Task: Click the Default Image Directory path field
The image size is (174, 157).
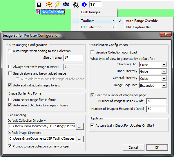Action: pos(41,138)
